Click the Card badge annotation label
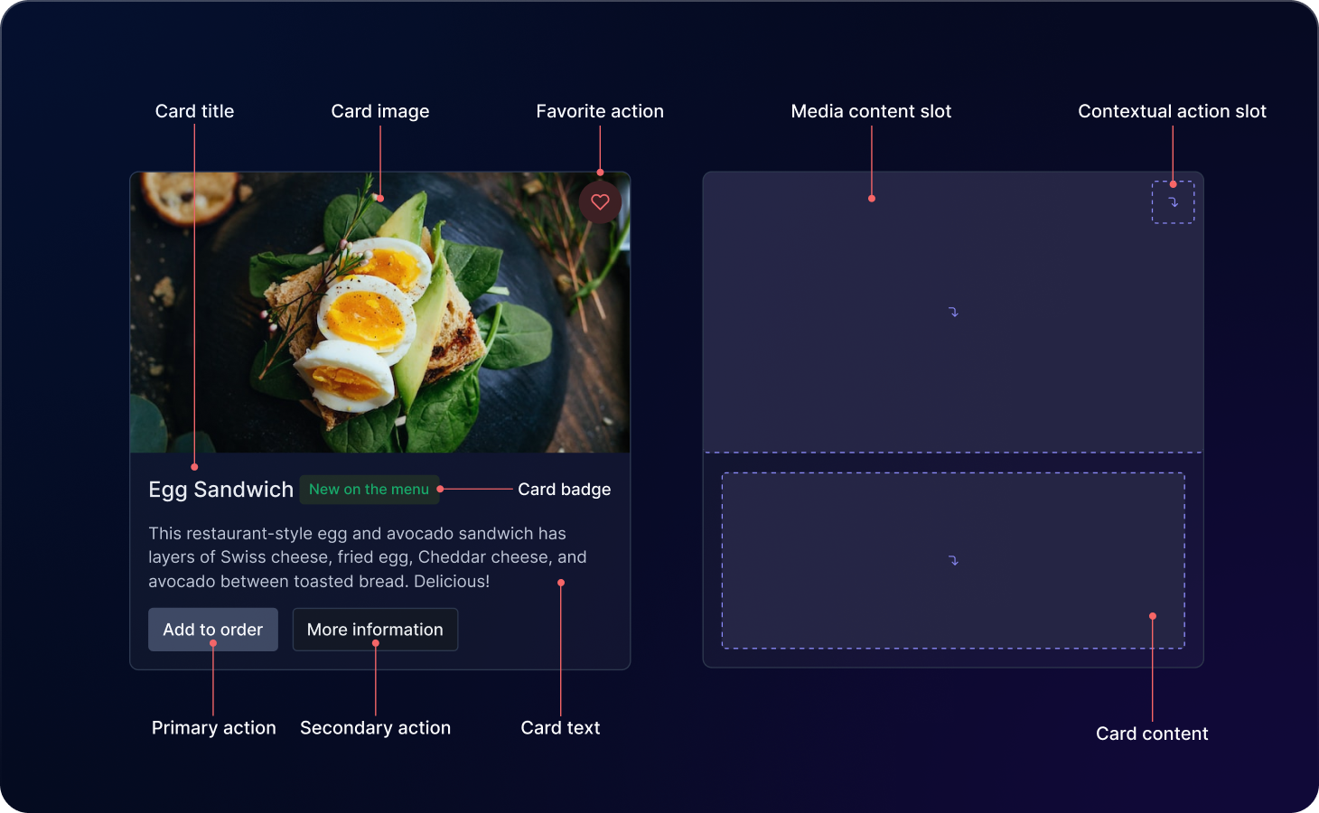The width and height of the screenshot is (1319, 813). pos(565,490)
